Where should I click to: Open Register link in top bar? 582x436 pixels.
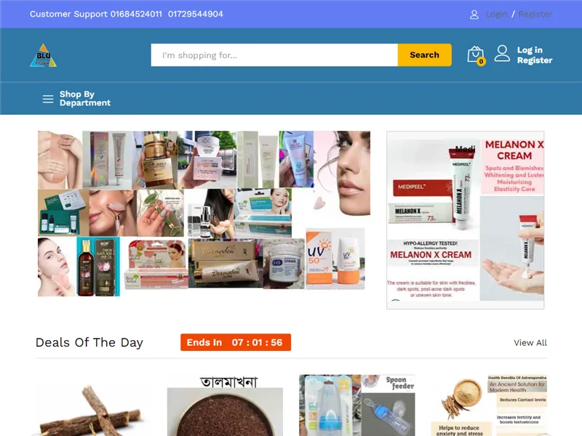tap(535, 14)
